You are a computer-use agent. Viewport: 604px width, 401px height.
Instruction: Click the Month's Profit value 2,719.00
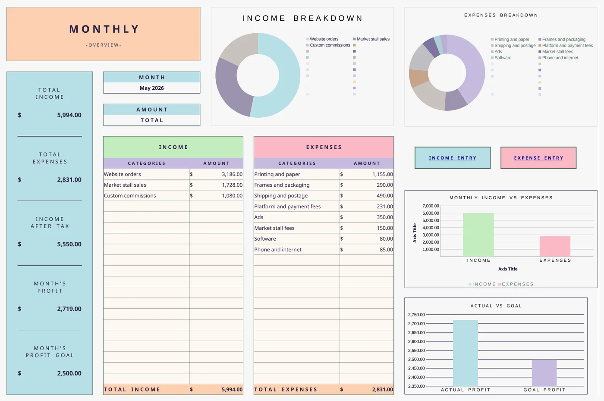(x=69, y=309)
